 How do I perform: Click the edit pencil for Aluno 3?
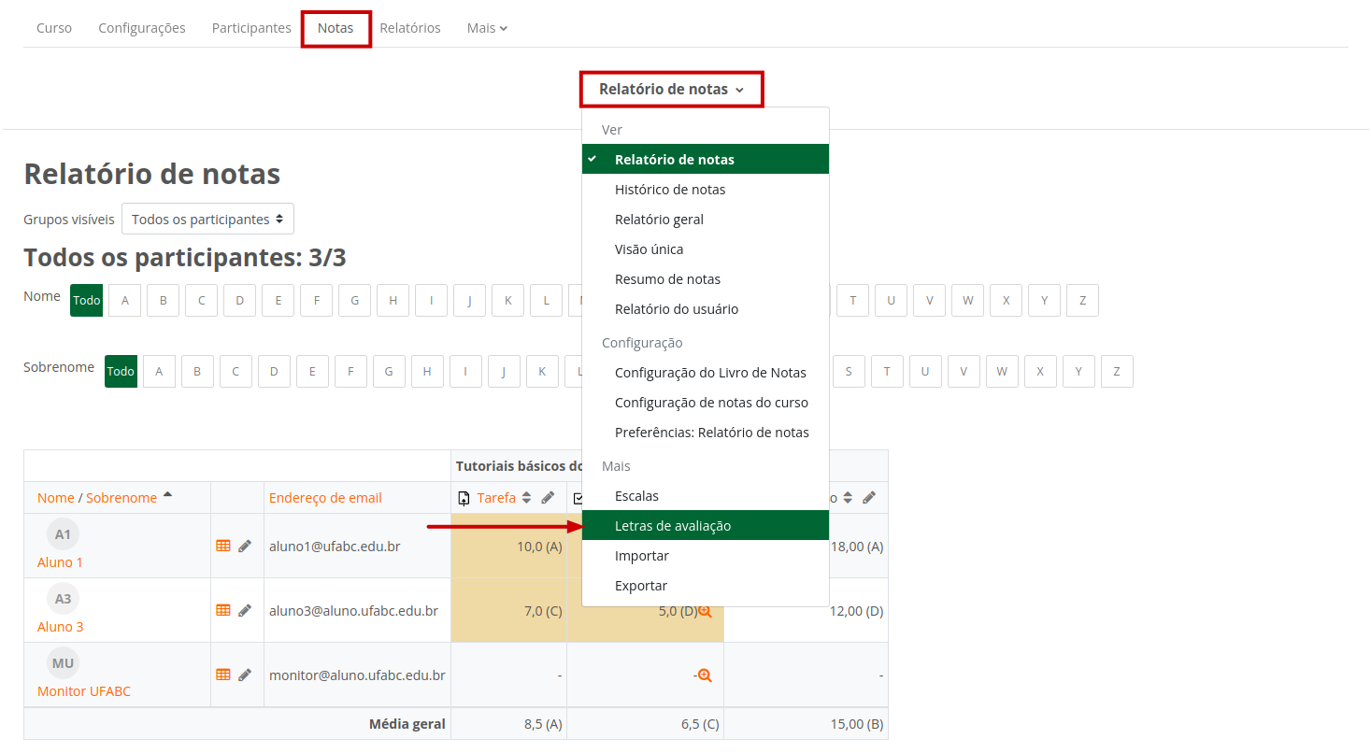click(245, 610)
